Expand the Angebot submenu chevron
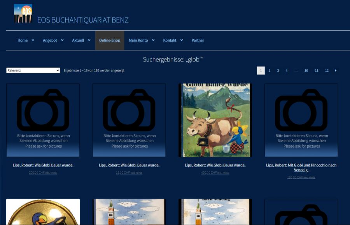The height and width of the screenshot is (225, 350). coord(62,40)
